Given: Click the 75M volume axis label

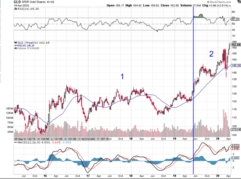Looking at the screenshot, I should tap(10, 122).
